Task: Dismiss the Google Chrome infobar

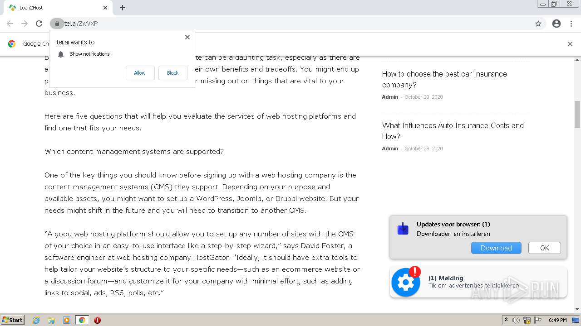Action: pyautogui.click(x=570, y=44)
